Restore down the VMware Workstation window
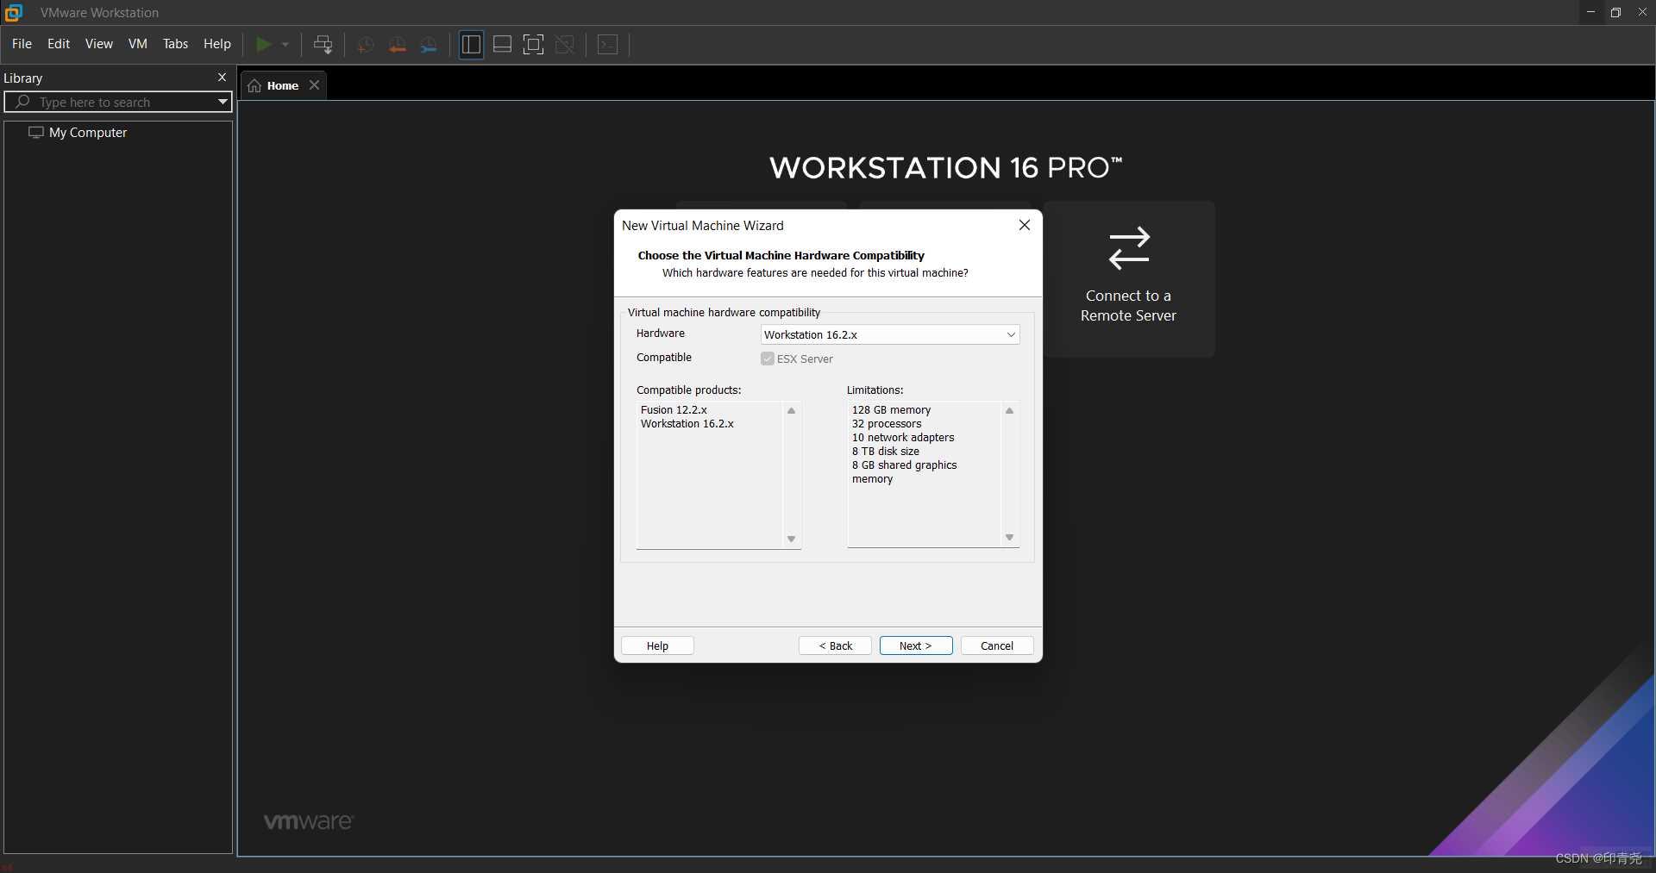This screenshot has height=873, width=1656. click(x=1615, y=12)
